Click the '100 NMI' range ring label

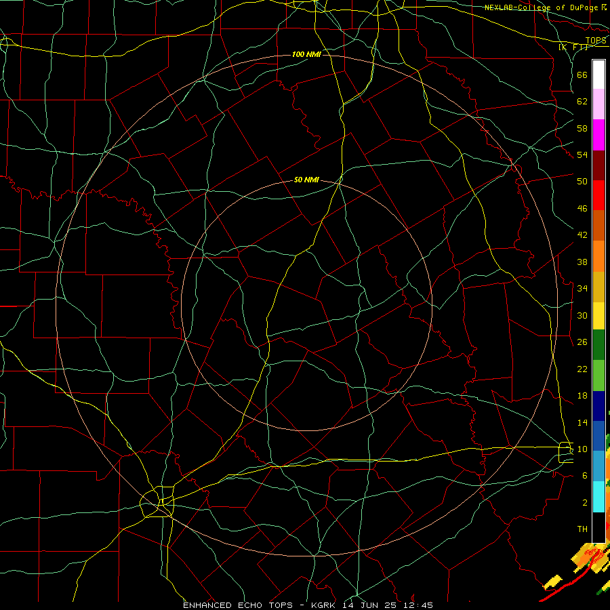(306, 54)
